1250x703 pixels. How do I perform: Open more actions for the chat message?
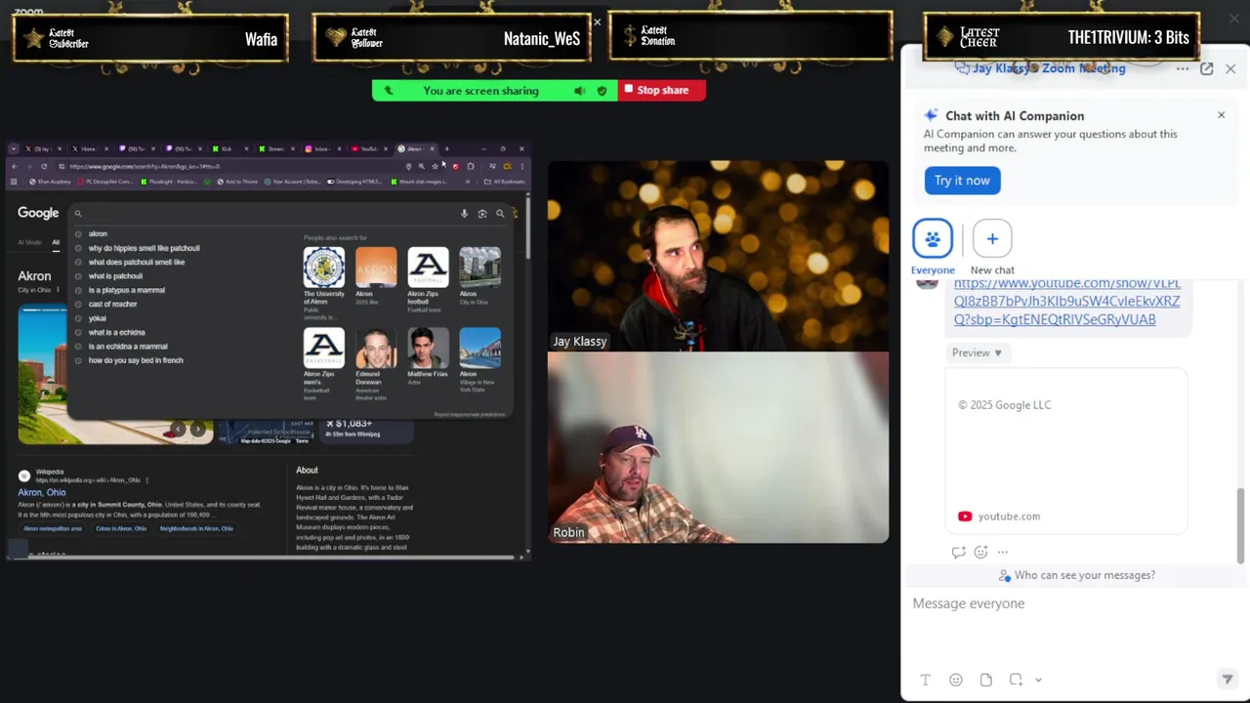(1002, 552)
